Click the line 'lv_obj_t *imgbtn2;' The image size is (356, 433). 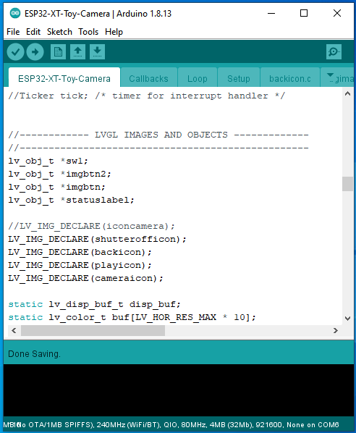(x=59, y=174)
